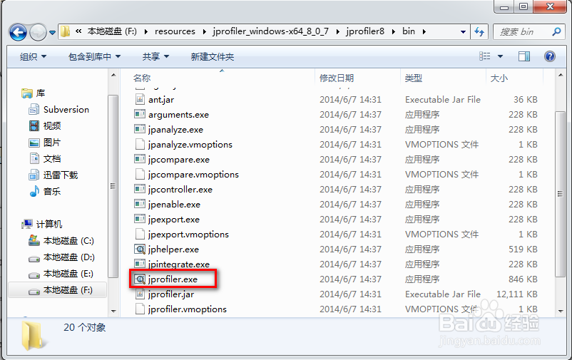This screenshot has width=572, height=360.
Task: Click the 新建文件夹 button
Action: point(213,56)
